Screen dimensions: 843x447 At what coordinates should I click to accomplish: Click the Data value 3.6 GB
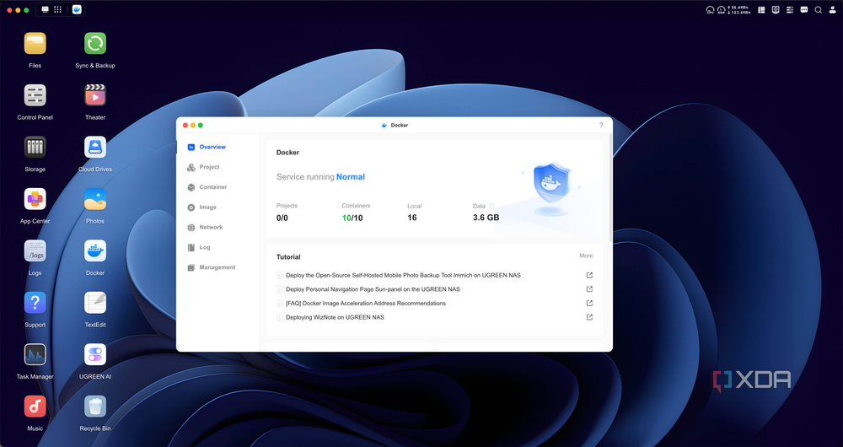pyautogui.click(x=486, y=218)
